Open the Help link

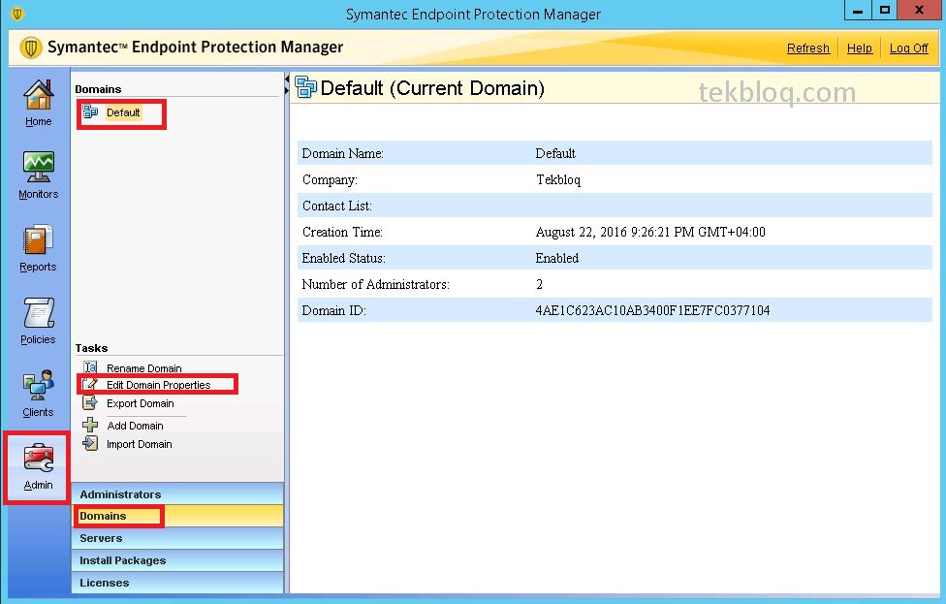pyautogui.click(x=859, y=48)
